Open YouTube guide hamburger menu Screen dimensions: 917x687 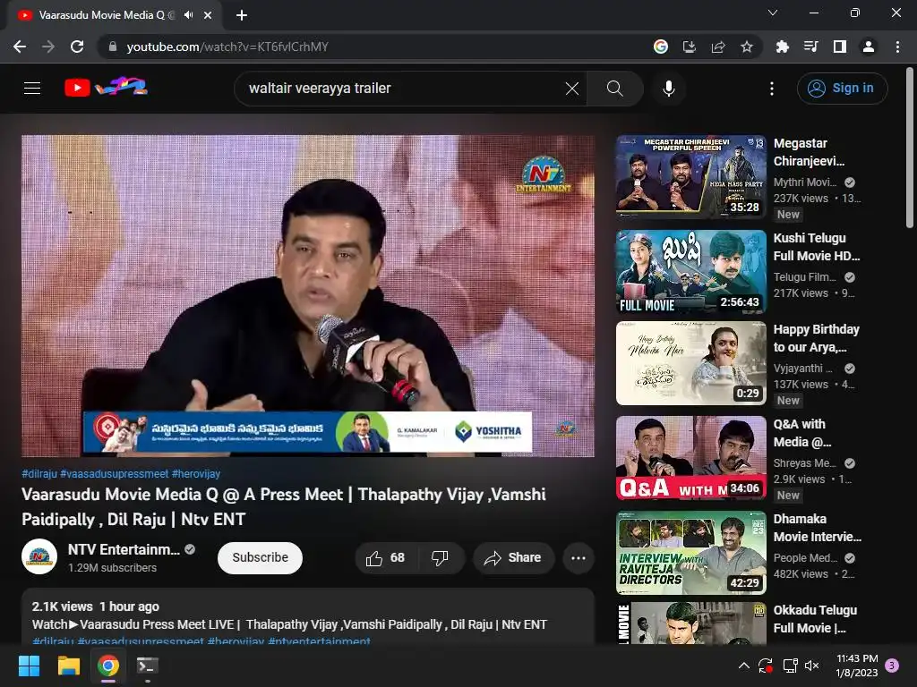tap(32, 89)
